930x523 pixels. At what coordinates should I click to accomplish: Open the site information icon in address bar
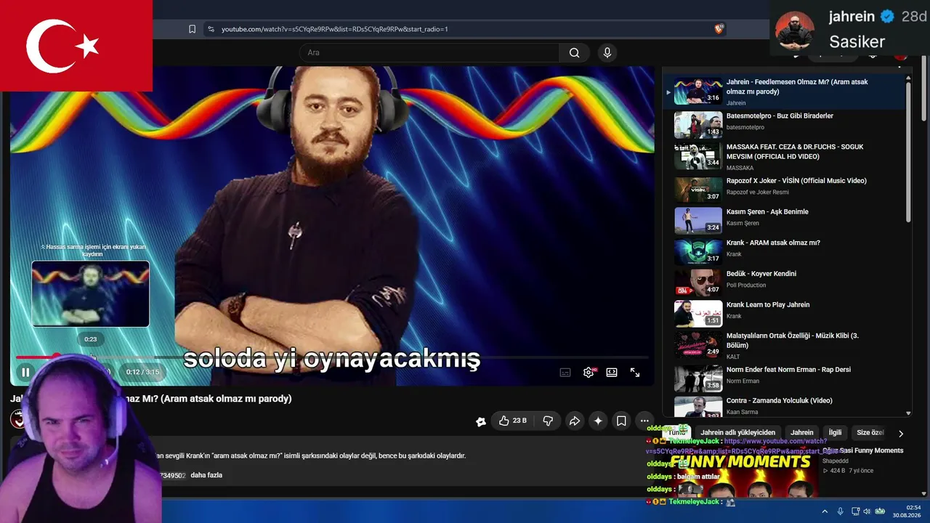tap(211, 29)
